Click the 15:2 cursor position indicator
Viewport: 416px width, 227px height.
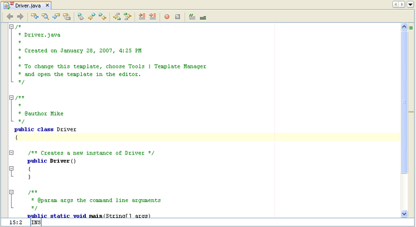click(16, 222)
